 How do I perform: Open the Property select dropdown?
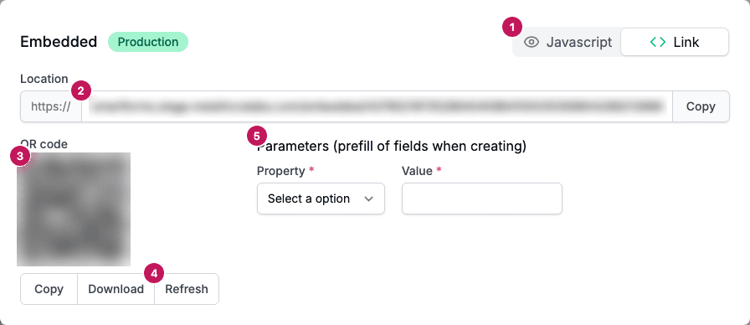tap(321, 199)
